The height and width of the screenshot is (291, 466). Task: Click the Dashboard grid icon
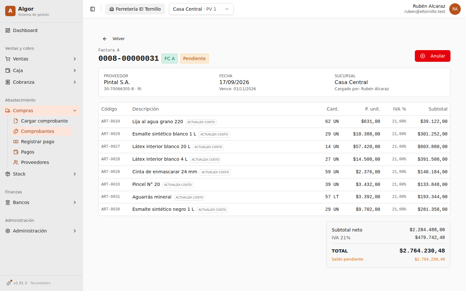[8, 30]
